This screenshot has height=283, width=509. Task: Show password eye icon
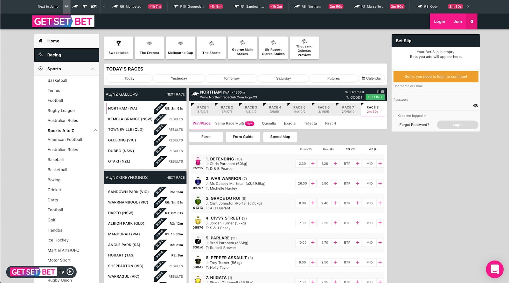[476, 106]
